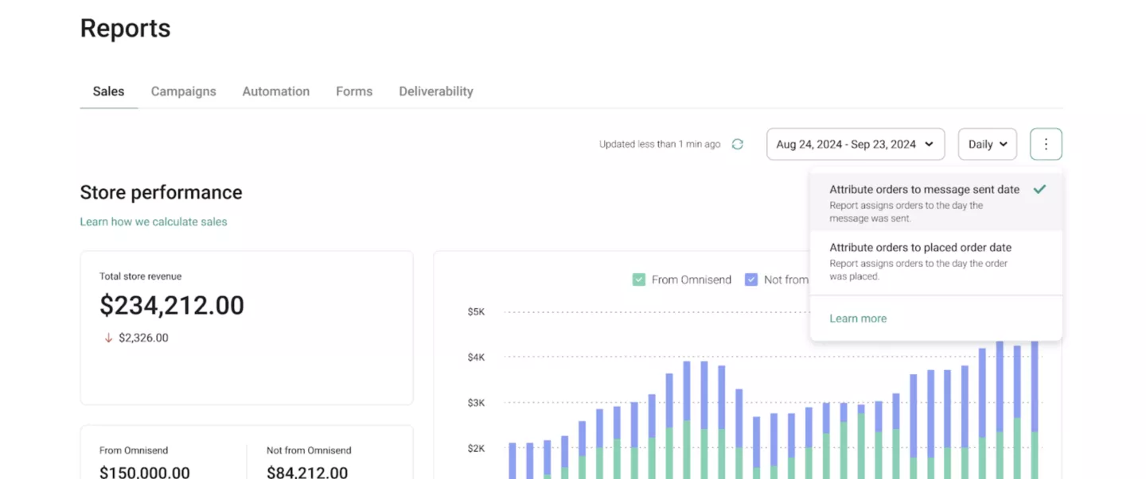Open Learn how we calculate sales link

[x=154, y=222]
